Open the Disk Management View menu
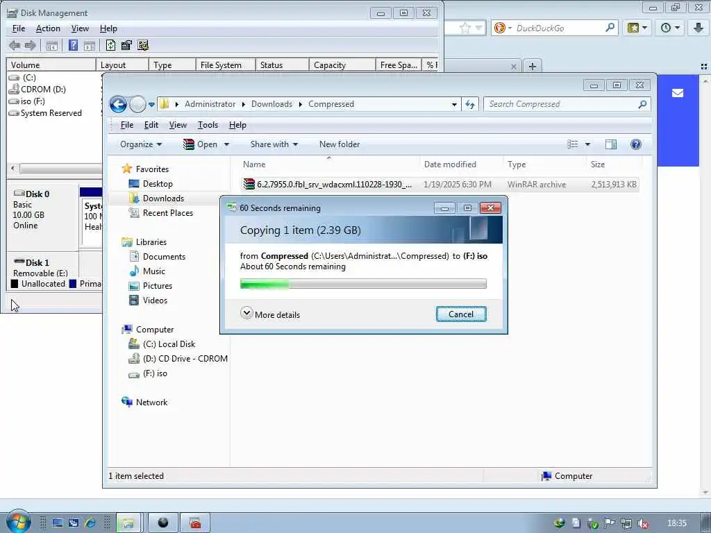Screen dimensions: 711x533 (x=80, y=28)
